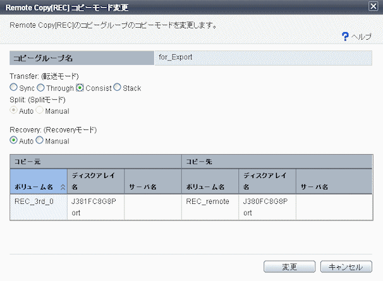Choose Consist transfer mode
This screenshot has height=281, width=383.
click(x=80, y=88)
